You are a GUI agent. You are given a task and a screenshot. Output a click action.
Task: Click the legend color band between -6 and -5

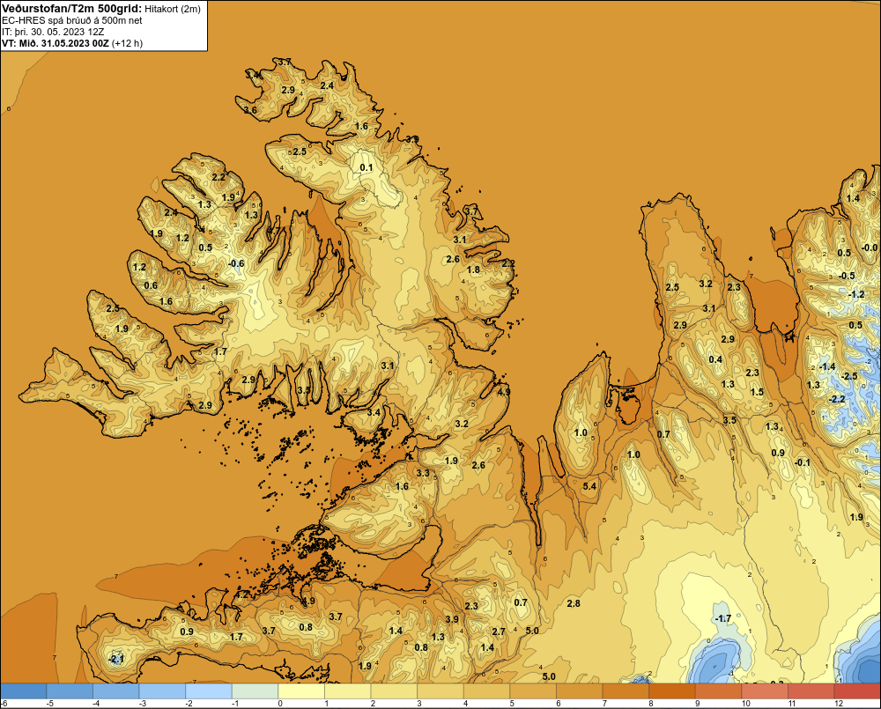pyautogui.click(x=23, y=691)
